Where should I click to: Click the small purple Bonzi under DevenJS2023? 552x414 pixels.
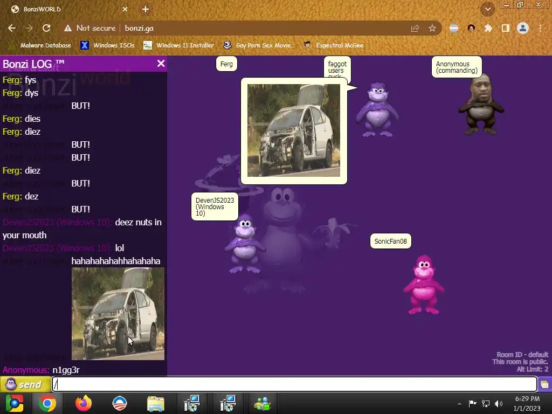[x=245, y=244]
